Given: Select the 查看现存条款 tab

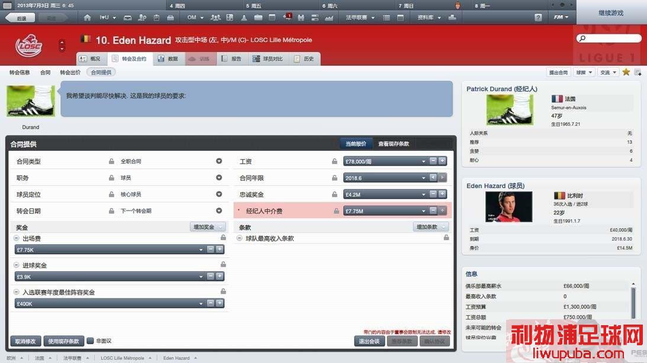Looking at the screenshot, I should pyautogui.click(x=394, y=144).
